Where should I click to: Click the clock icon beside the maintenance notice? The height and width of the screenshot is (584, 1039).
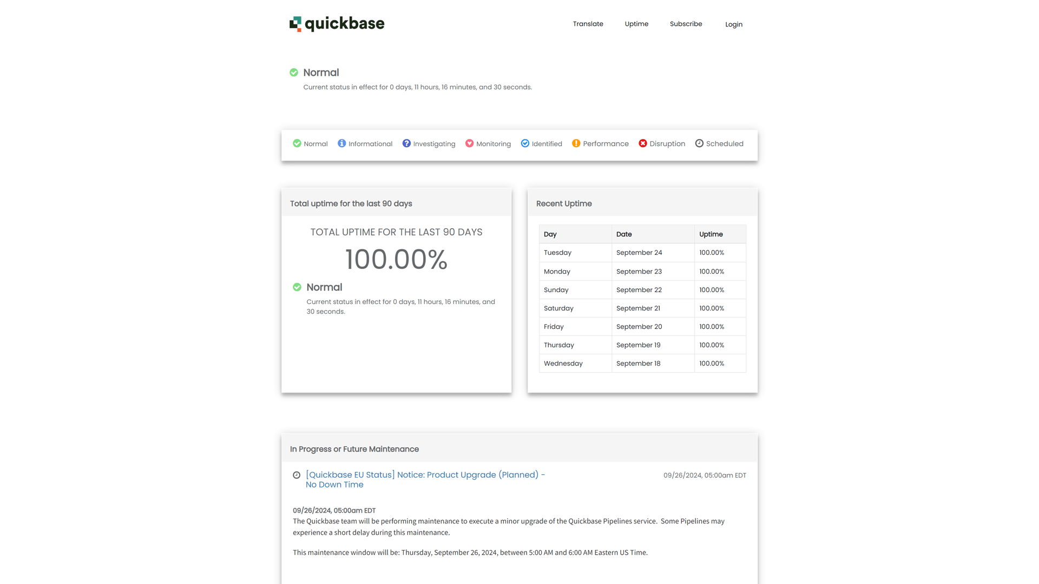[297, 475]
